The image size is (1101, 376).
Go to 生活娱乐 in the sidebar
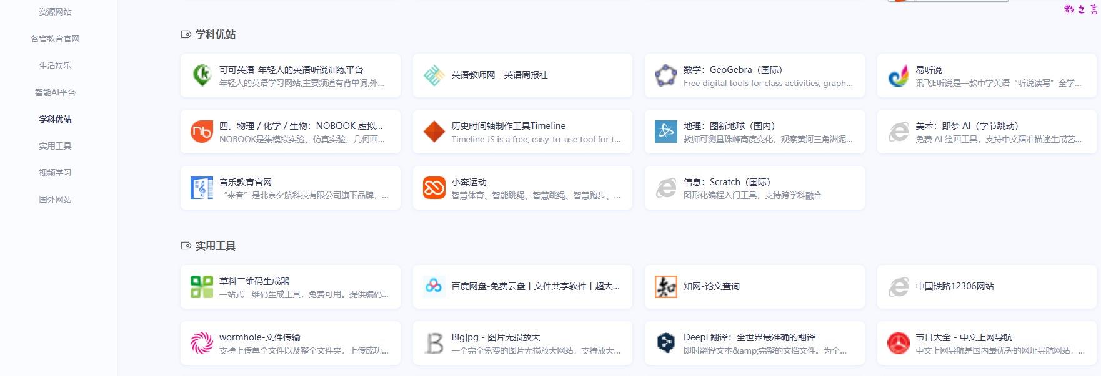(x=55, y=65)
